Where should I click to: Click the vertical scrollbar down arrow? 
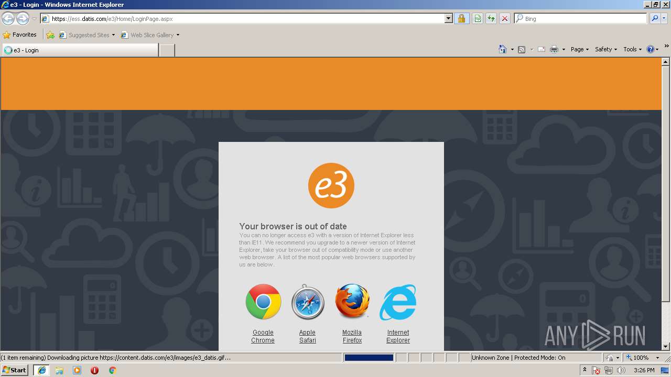click(x=666, y=347)
